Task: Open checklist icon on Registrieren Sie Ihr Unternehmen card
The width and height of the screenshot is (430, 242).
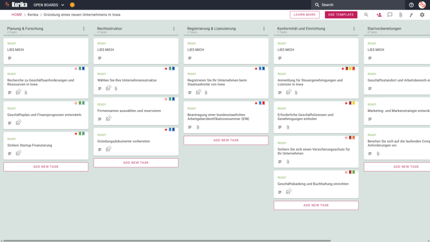Action: pyautogui.click(x=198, y=92)
